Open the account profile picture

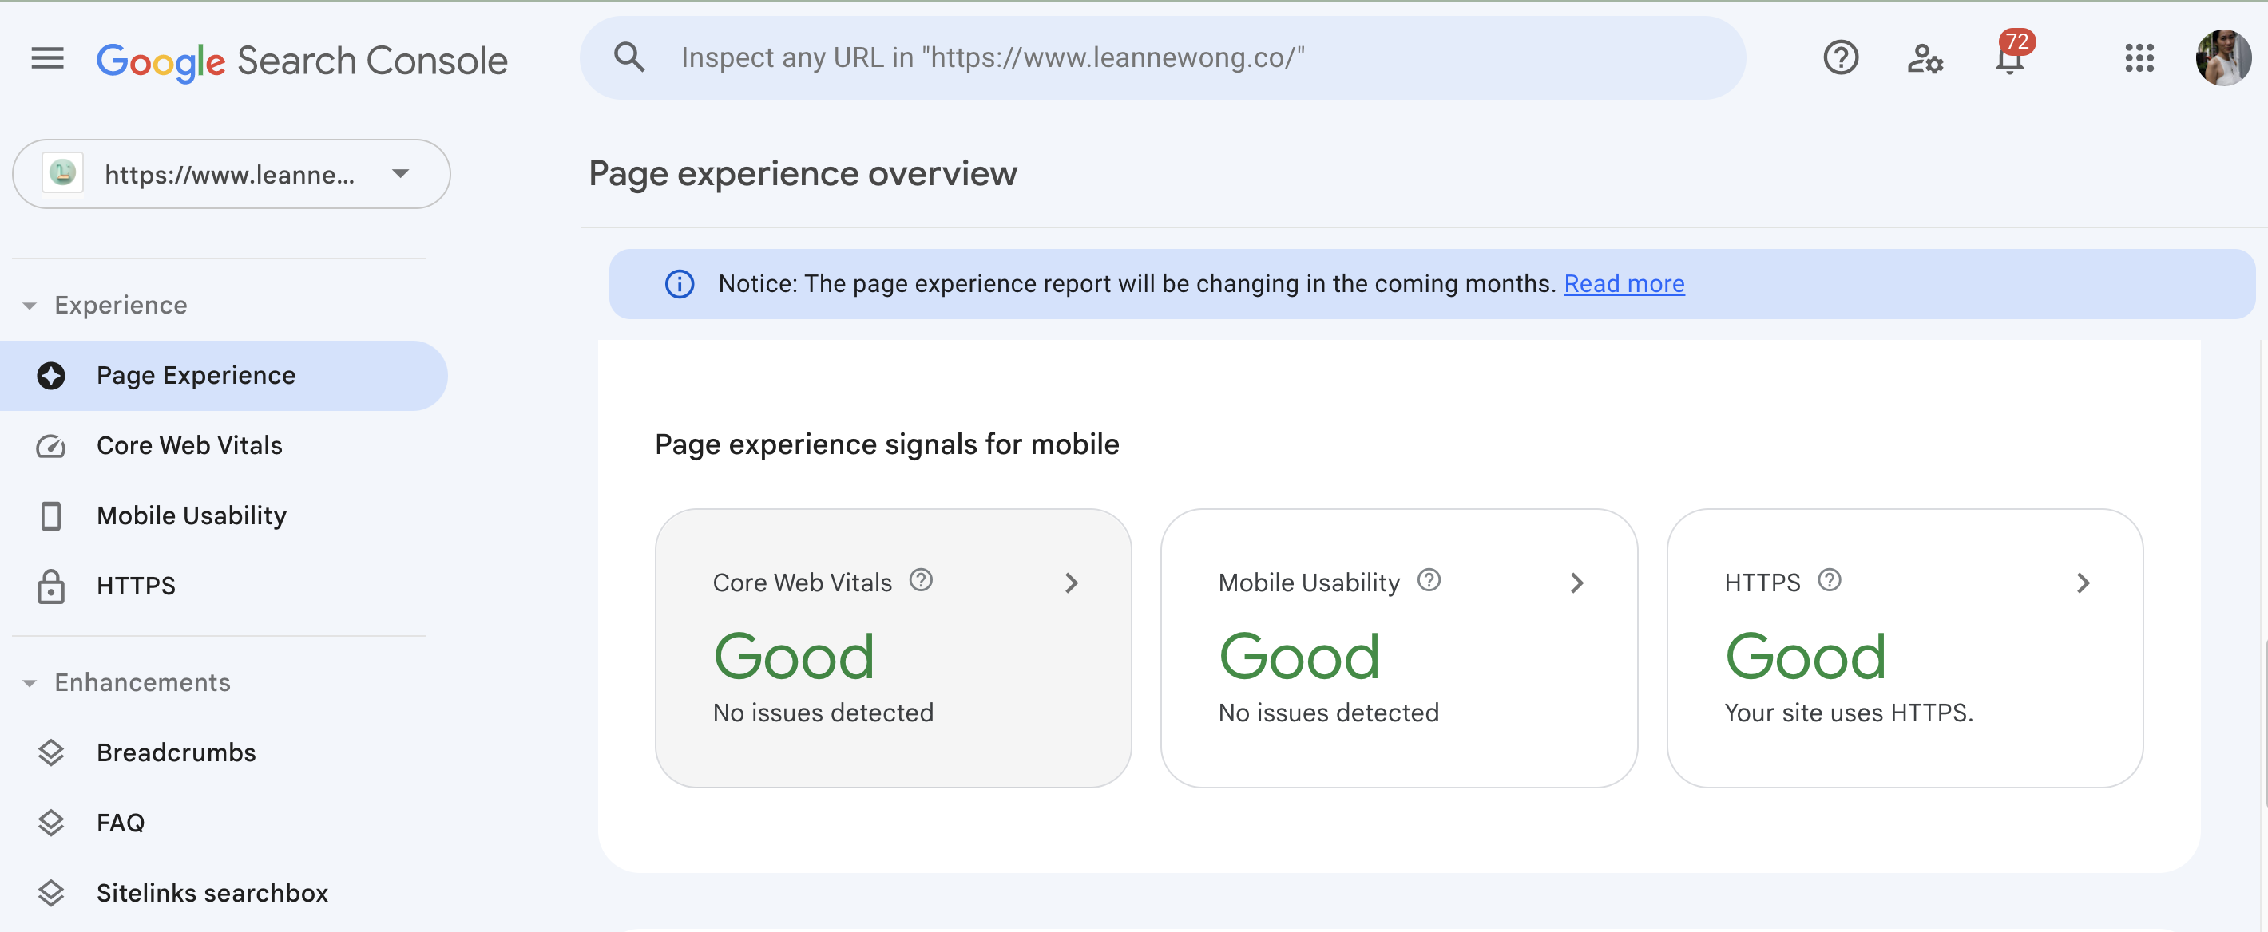pos(2223,58)
